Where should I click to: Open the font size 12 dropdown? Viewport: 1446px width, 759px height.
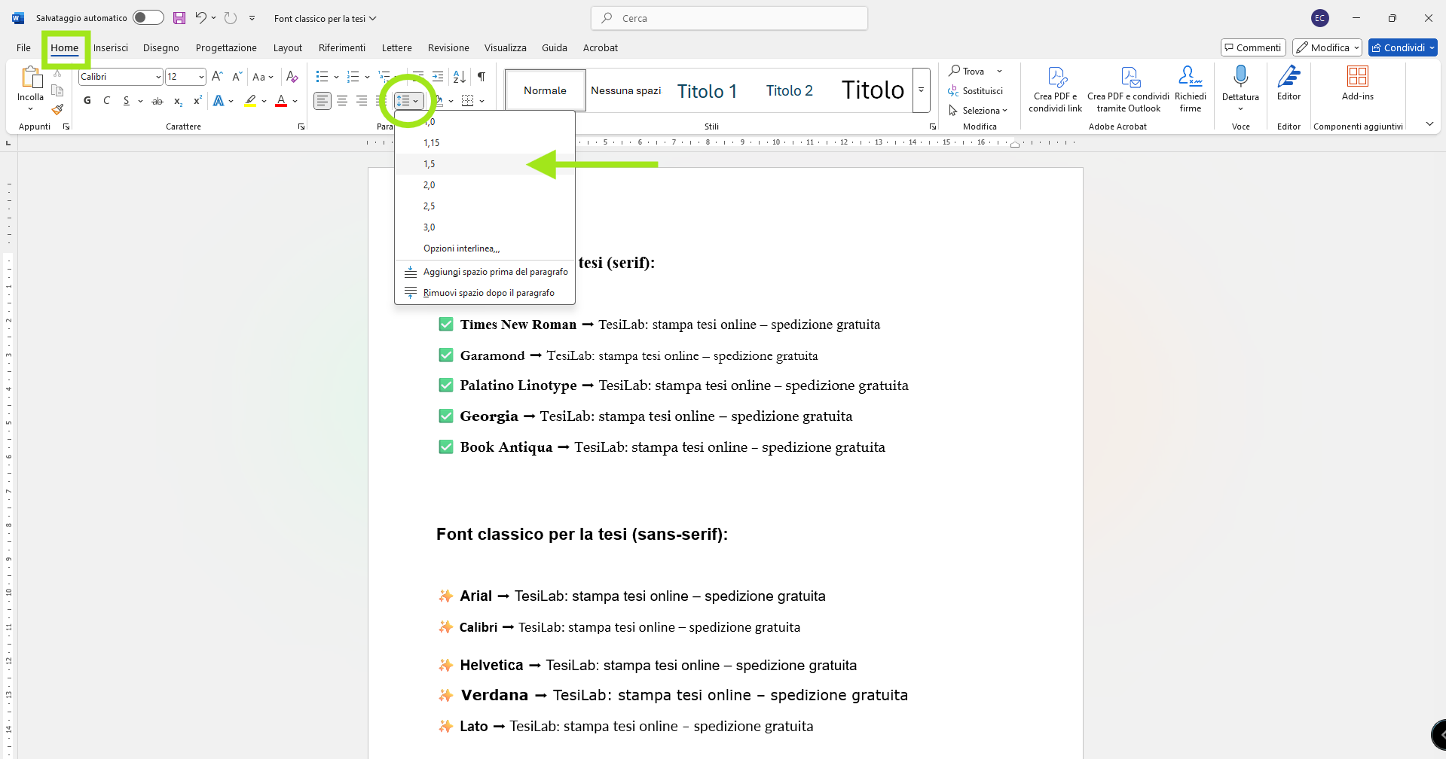point(201,77)
